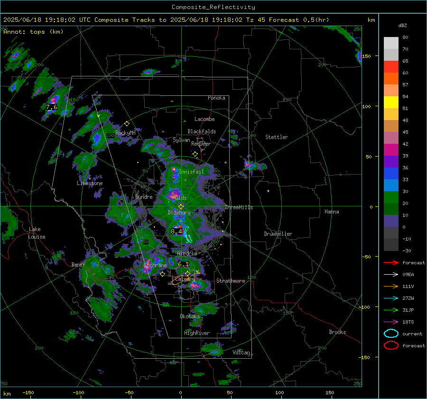The width and height of the screenshot is (427, 399).
Task: Click the Cochrane city label
Action: tap(155, 265)
